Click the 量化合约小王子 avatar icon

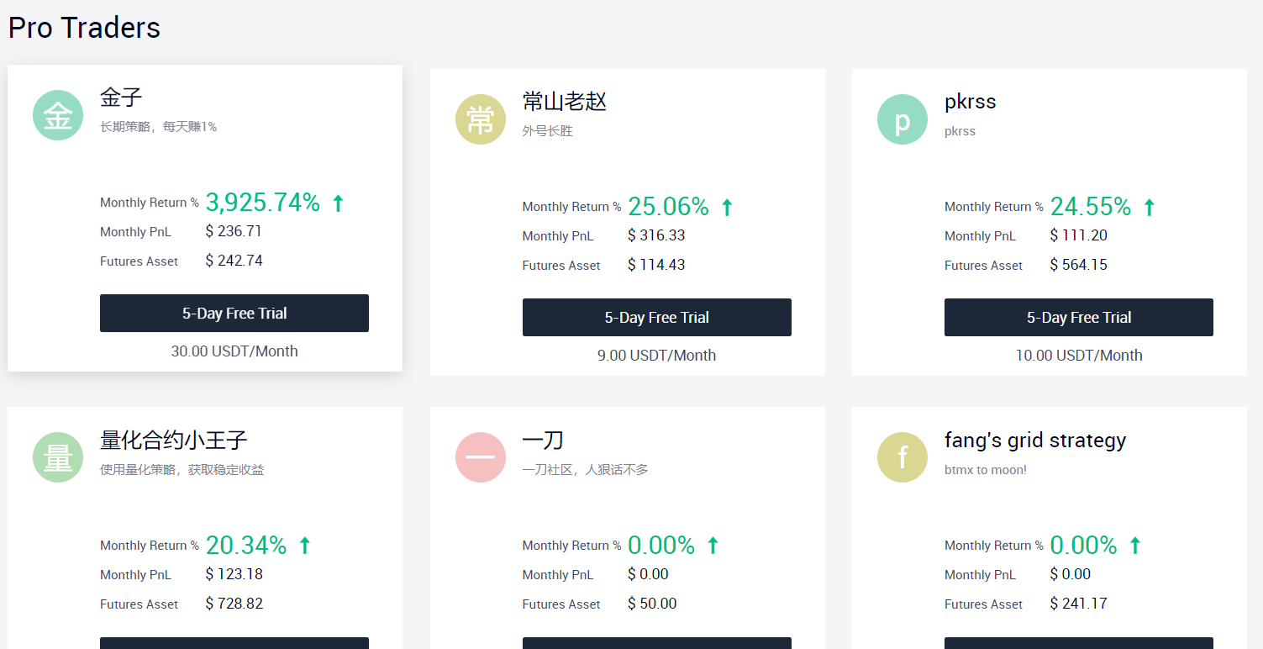tap(57, 457)
